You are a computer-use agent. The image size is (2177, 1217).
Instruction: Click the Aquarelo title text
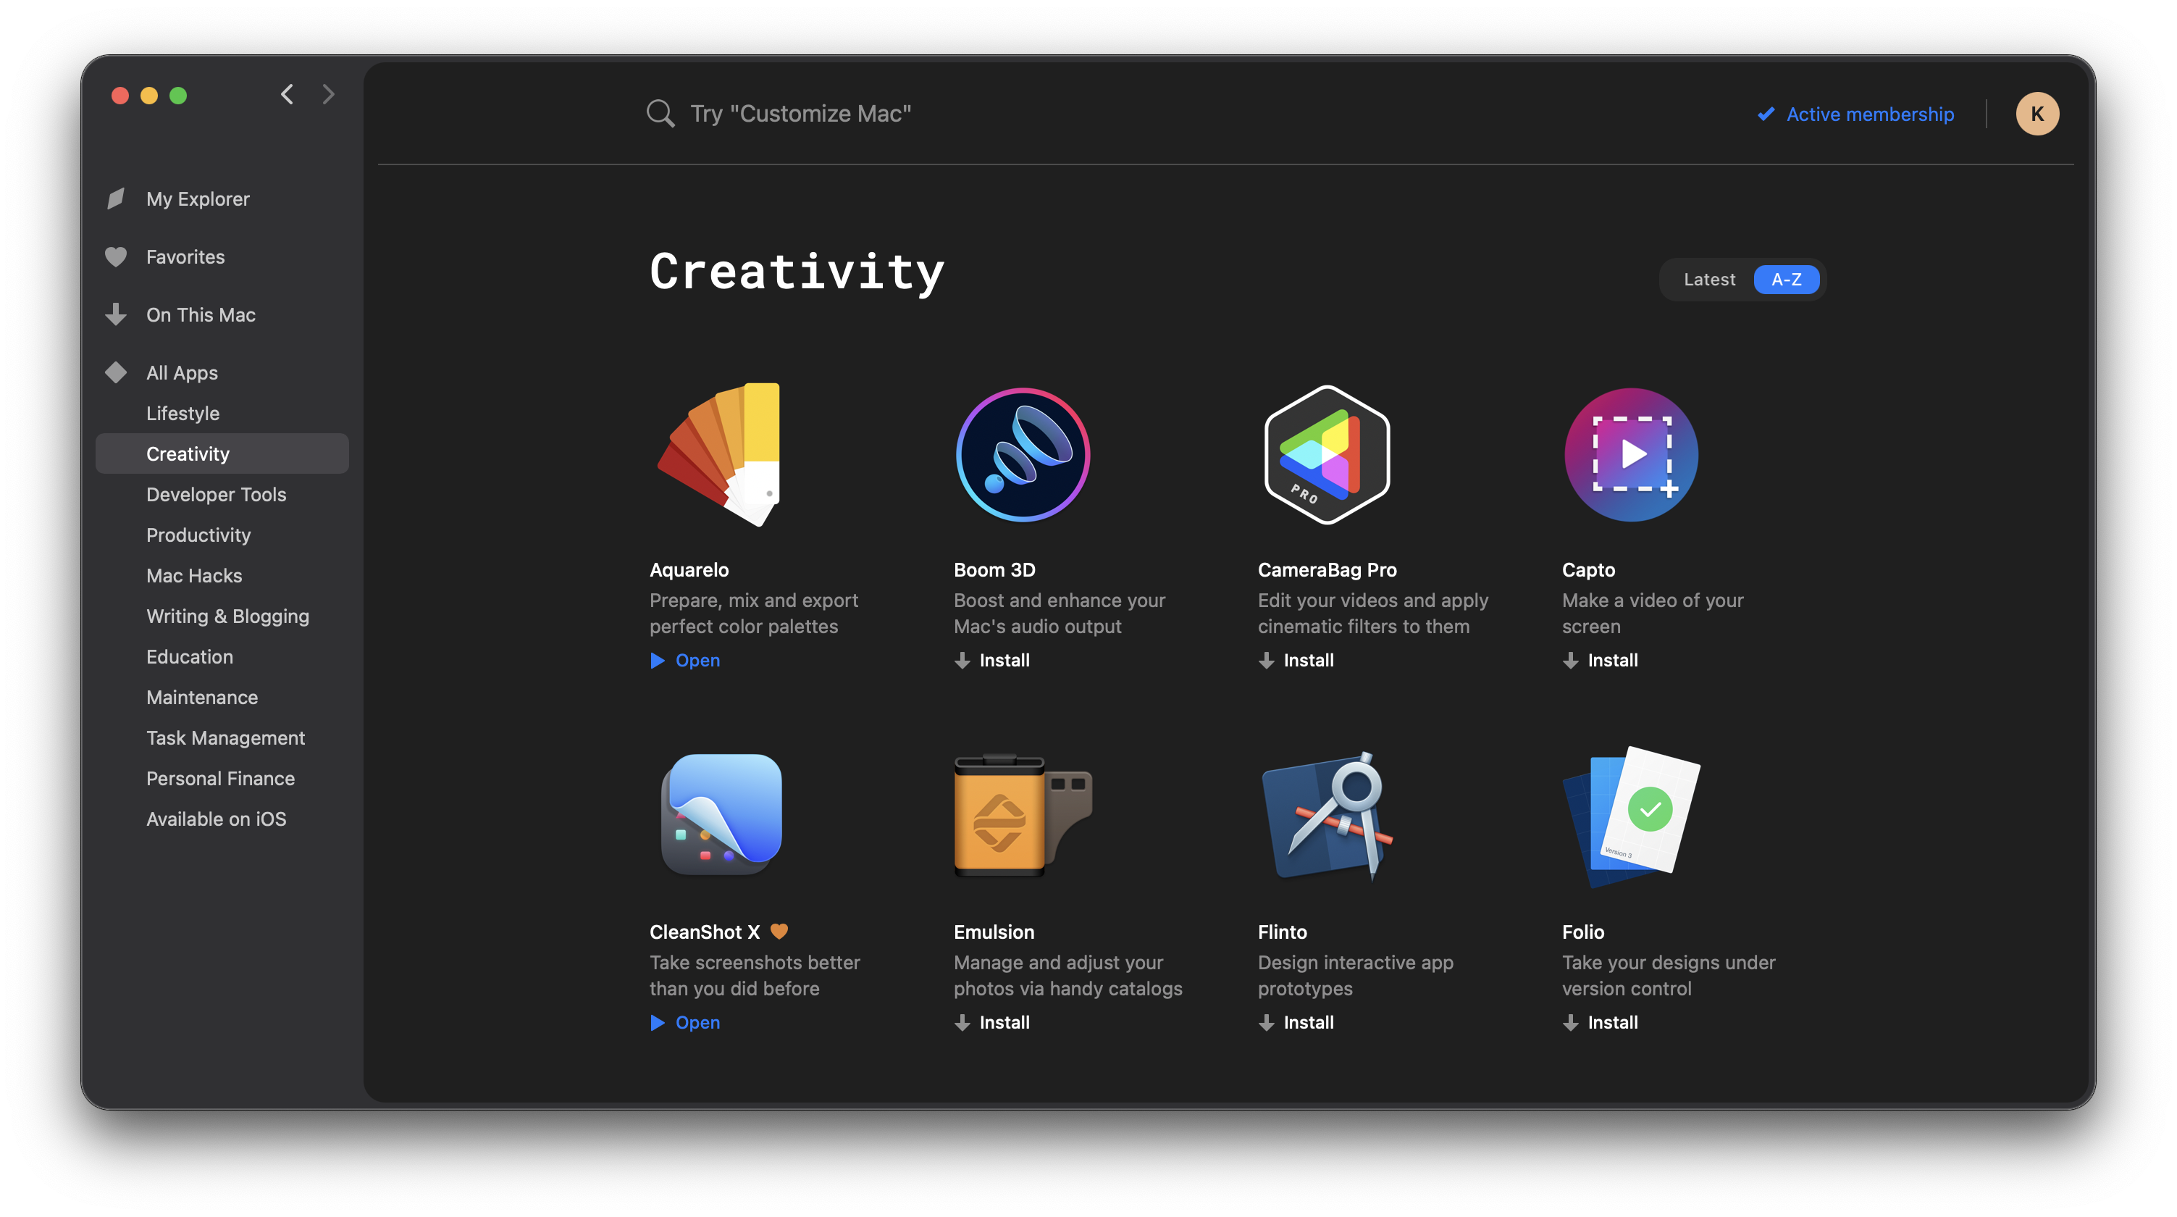pyautogui.click(x=689, y=569)
